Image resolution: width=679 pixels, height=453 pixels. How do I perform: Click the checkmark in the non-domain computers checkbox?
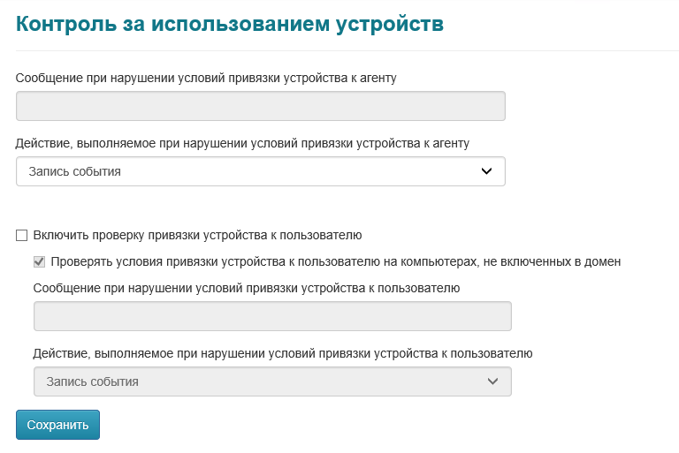(39, 261)
